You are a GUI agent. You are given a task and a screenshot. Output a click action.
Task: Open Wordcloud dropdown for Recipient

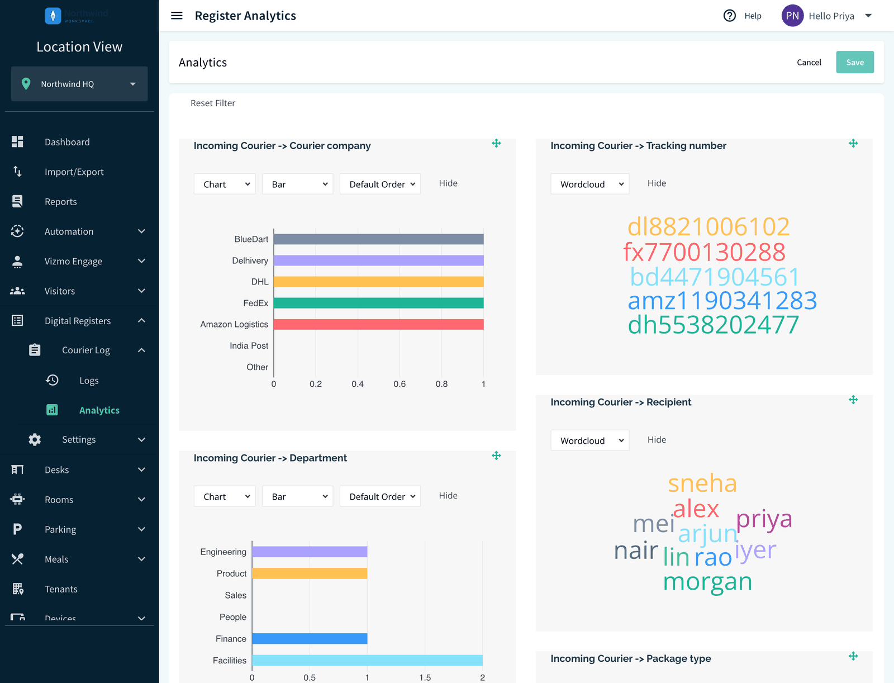point(590,440)
